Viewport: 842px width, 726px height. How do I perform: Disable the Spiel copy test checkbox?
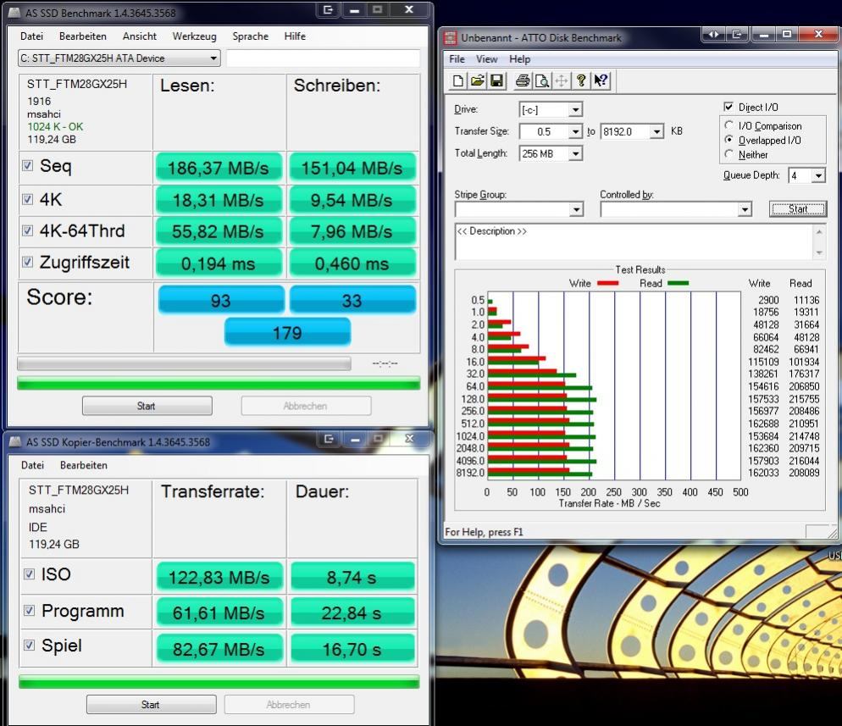click(30, 645)
